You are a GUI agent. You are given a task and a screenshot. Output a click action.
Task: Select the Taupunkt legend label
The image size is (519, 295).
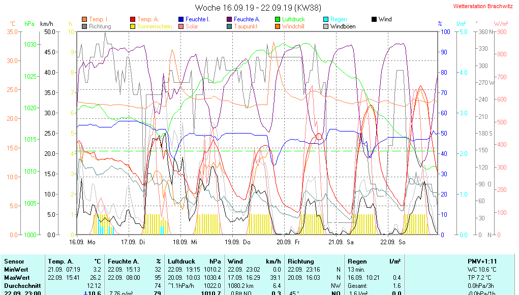click(246, 26)
